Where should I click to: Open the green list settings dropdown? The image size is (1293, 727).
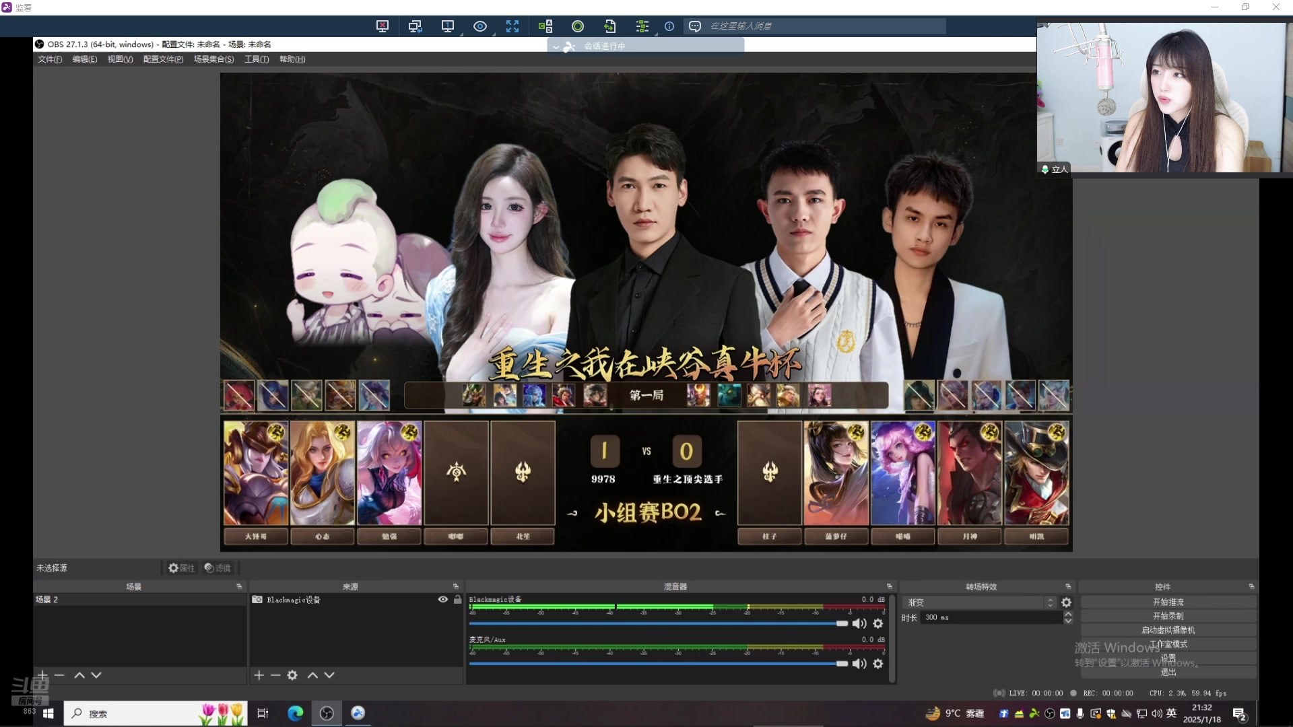coord(642,26)
